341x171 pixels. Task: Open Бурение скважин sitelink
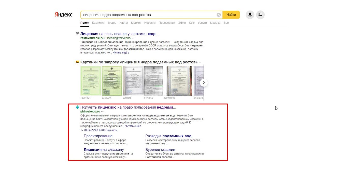[160, 150]
